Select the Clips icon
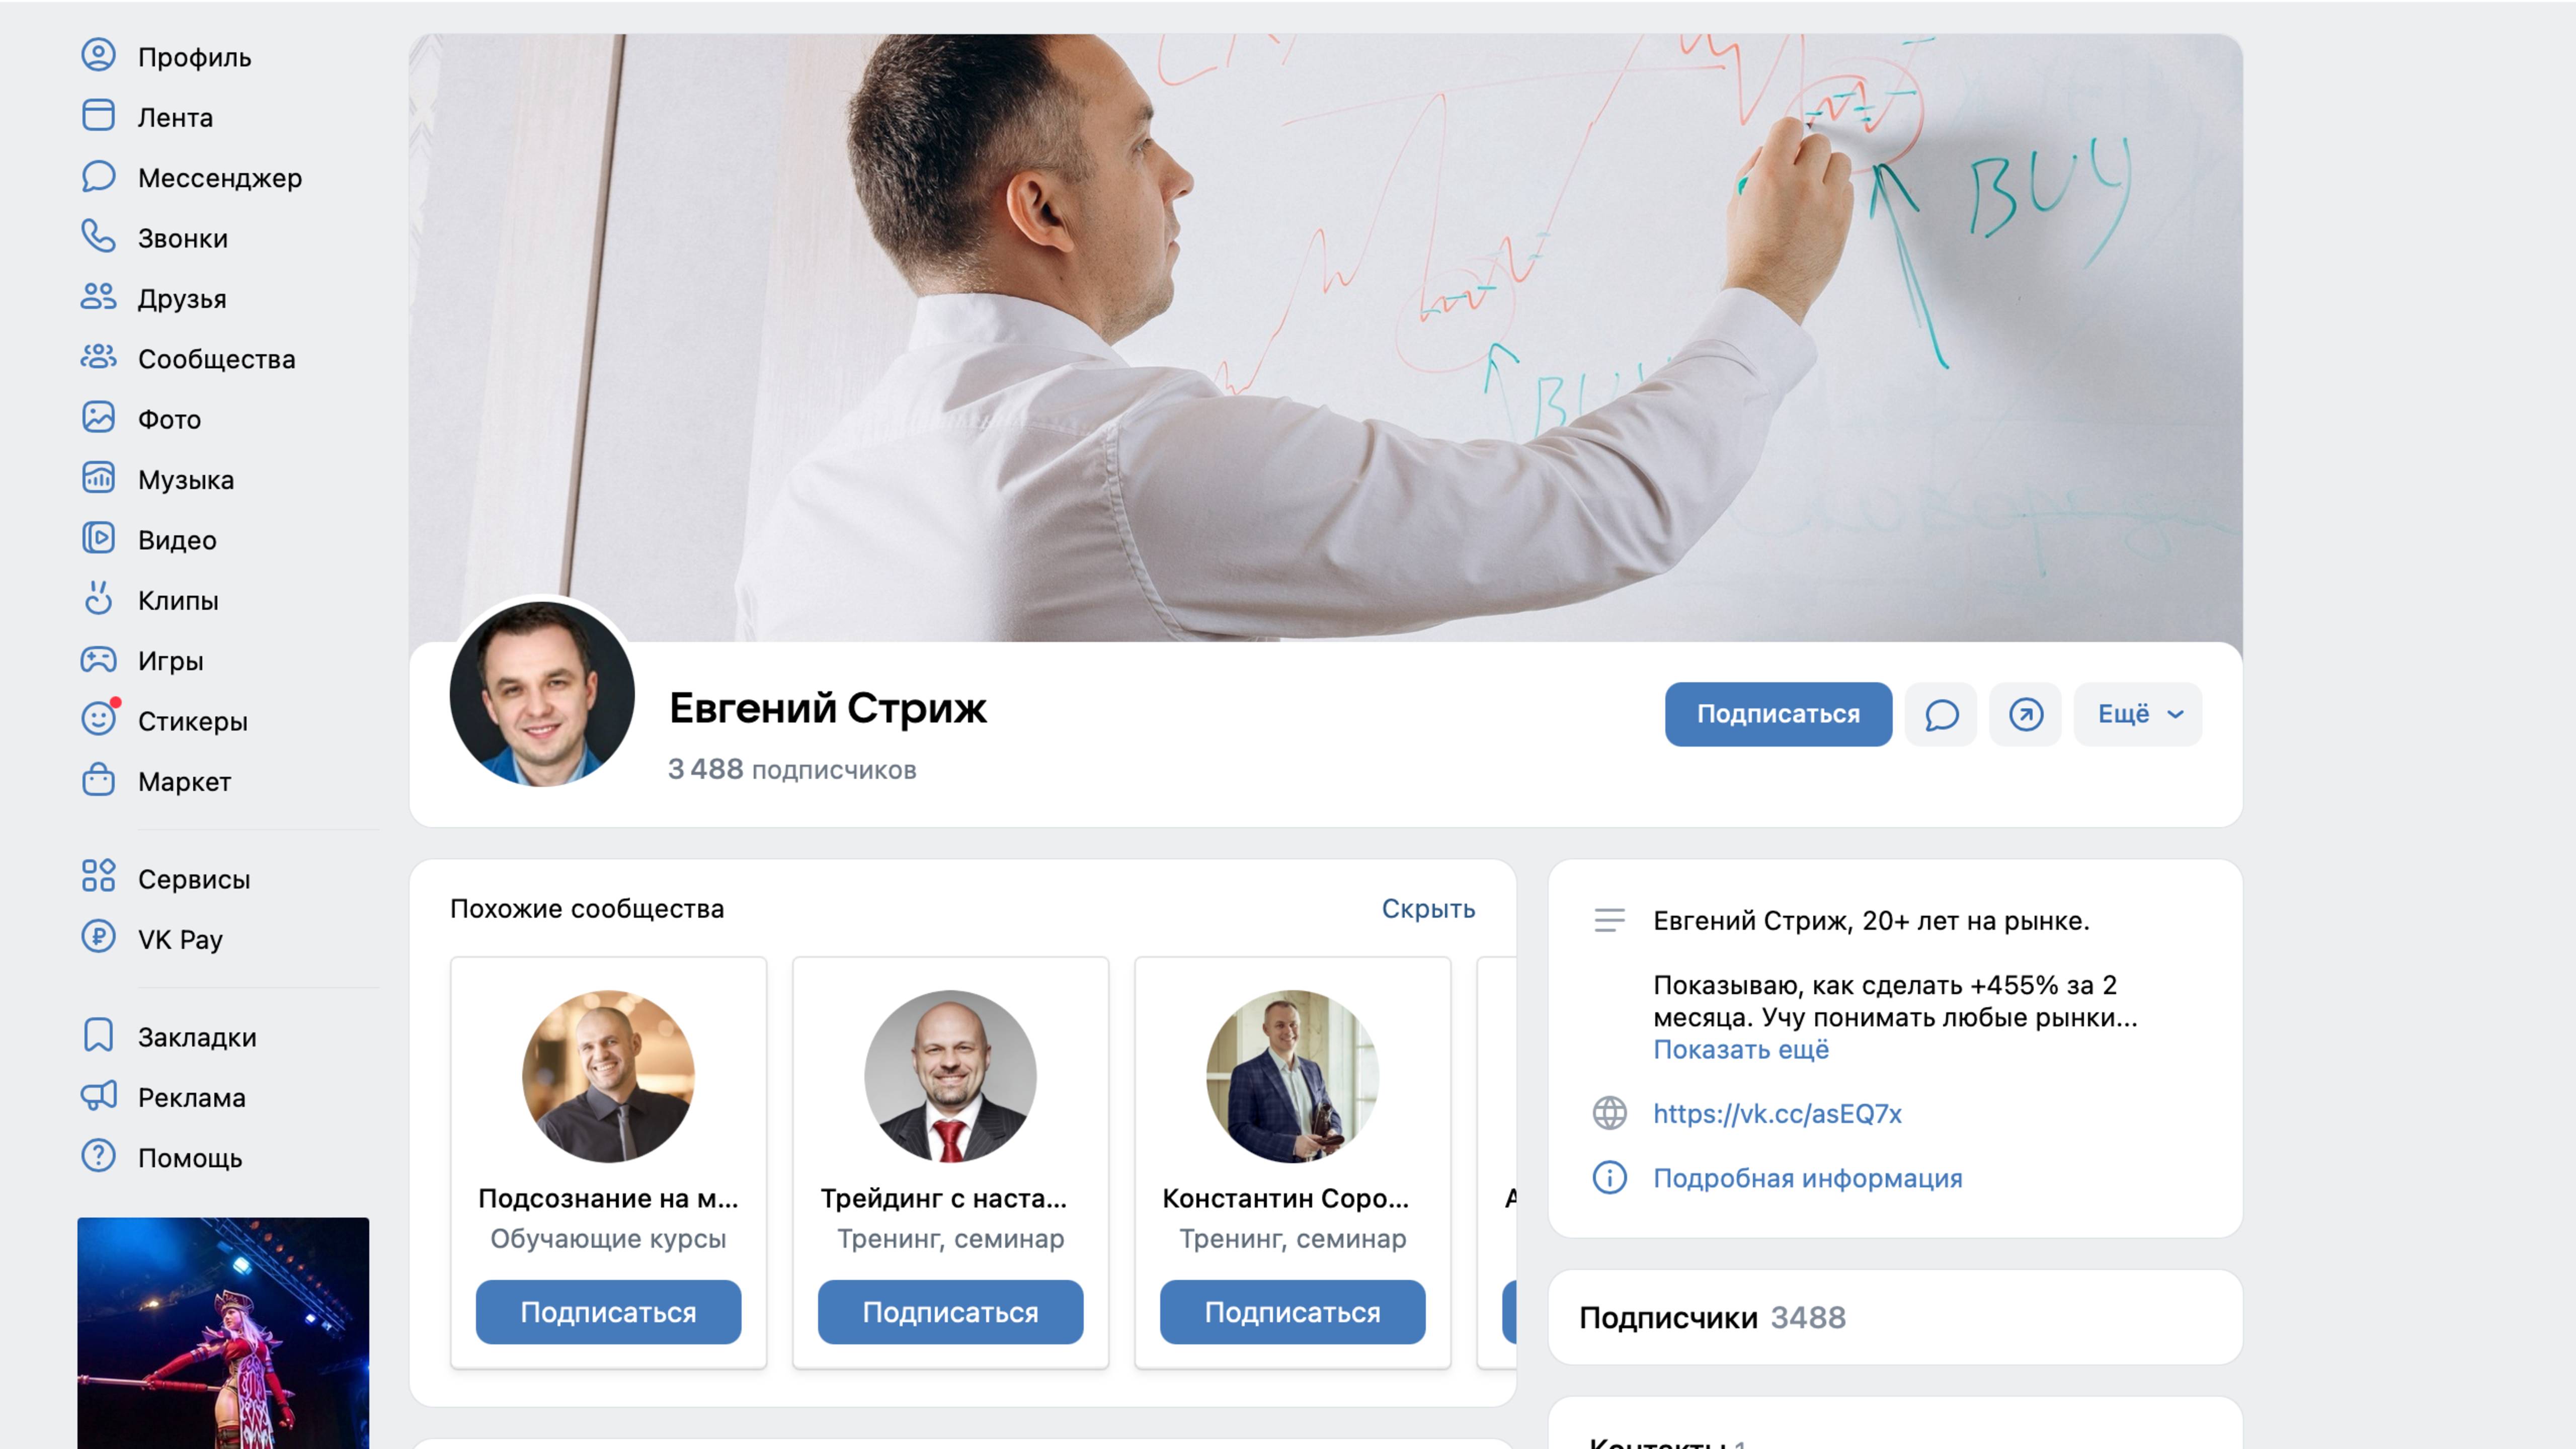Viewport: 2576px width, 1449px height. [x=98, y=599]
